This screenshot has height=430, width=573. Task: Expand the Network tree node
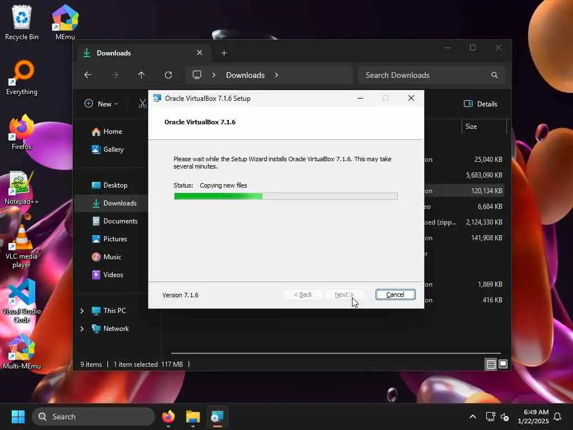pyautogui.click(x=82, y=329)
